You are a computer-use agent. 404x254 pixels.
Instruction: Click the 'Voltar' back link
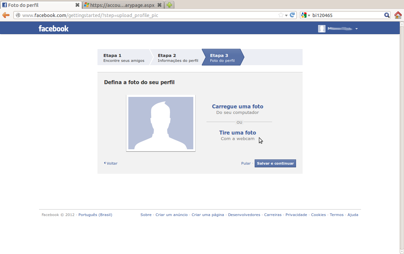click(x=111, y=163)
